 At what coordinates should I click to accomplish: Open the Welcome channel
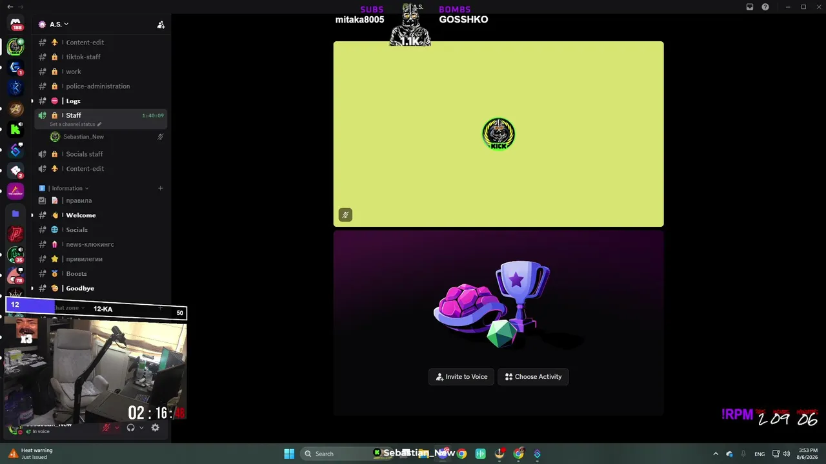[x=100, y=215]
